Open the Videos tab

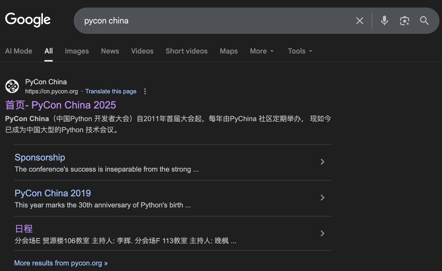pos(142,51)
